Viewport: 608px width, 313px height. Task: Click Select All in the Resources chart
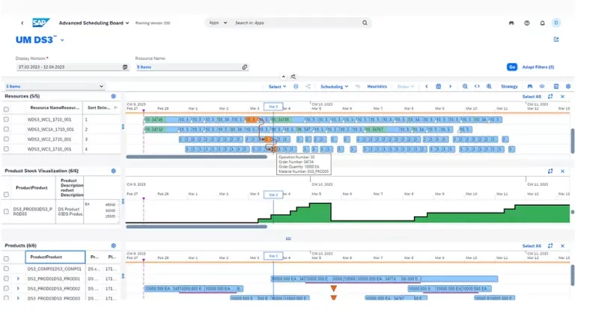click(532, 97)
